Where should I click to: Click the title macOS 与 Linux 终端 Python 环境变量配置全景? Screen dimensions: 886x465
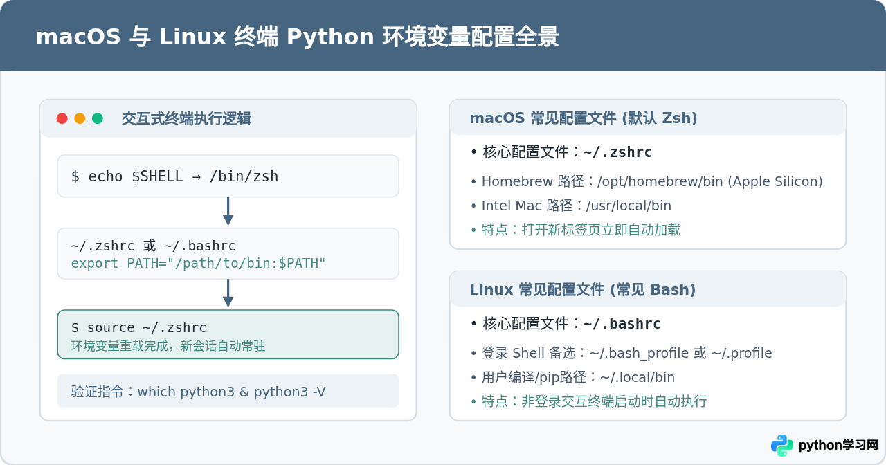[297, 37]
